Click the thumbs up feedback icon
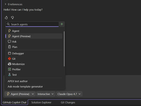 6,18
